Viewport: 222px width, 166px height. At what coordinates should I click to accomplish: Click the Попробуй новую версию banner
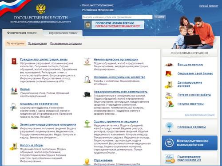pyautogui.click(x=114, y=25)
